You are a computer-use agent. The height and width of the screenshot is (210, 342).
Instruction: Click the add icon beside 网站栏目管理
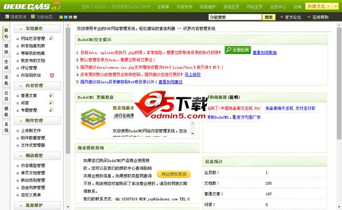click(x=51, y=38)
